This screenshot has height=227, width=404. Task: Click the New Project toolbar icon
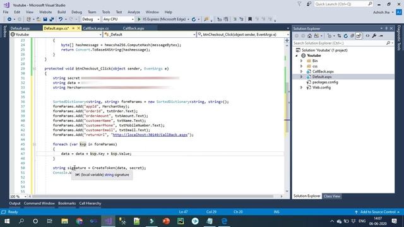[x=28, y=20]
